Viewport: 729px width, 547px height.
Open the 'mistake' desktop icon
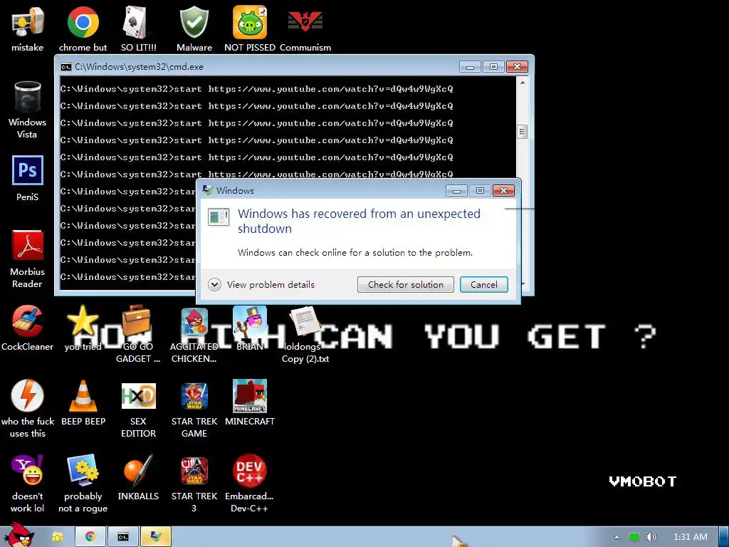(x=28, y=28)
